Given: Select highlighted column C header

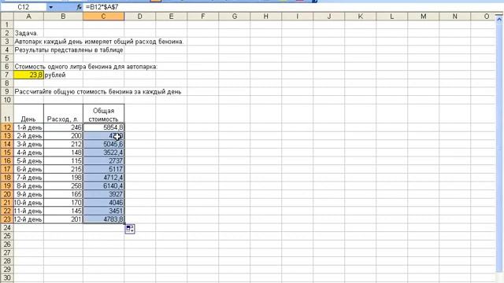Looking at the screenshot, I should [103, 17].
